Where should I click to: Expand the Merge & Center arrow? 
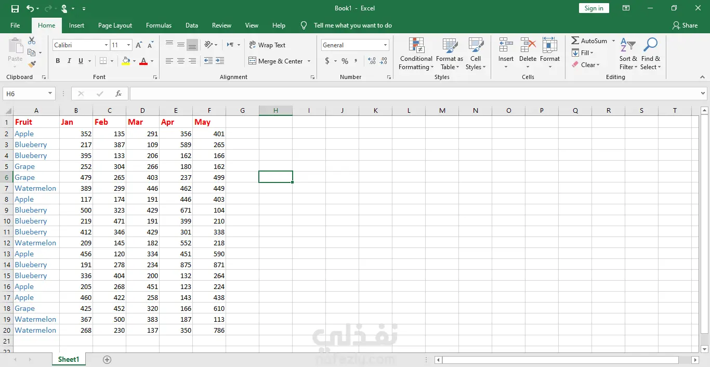coord(309,61)
